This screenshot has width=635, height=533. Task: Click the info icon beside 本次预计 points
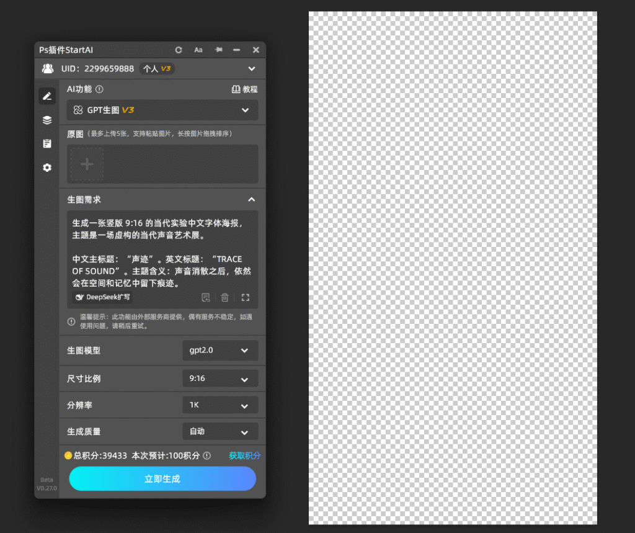click(207, 455)
